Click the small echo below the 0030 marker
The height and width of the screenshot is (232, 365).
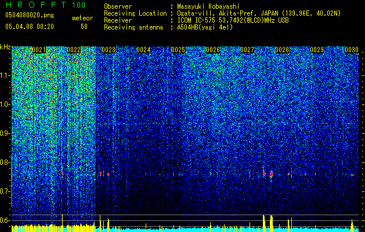point(352,175)
